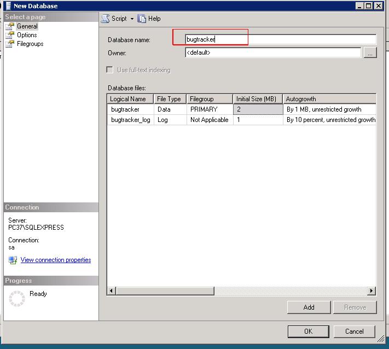
Task: Click the Add button
Action: click(x=309, y=307)
